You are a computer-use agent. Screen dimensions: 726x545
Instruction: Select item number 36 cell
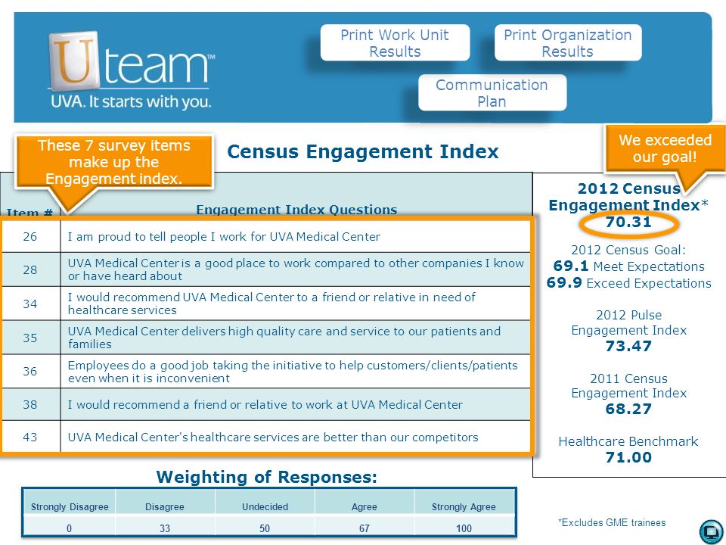pos(30,371)
